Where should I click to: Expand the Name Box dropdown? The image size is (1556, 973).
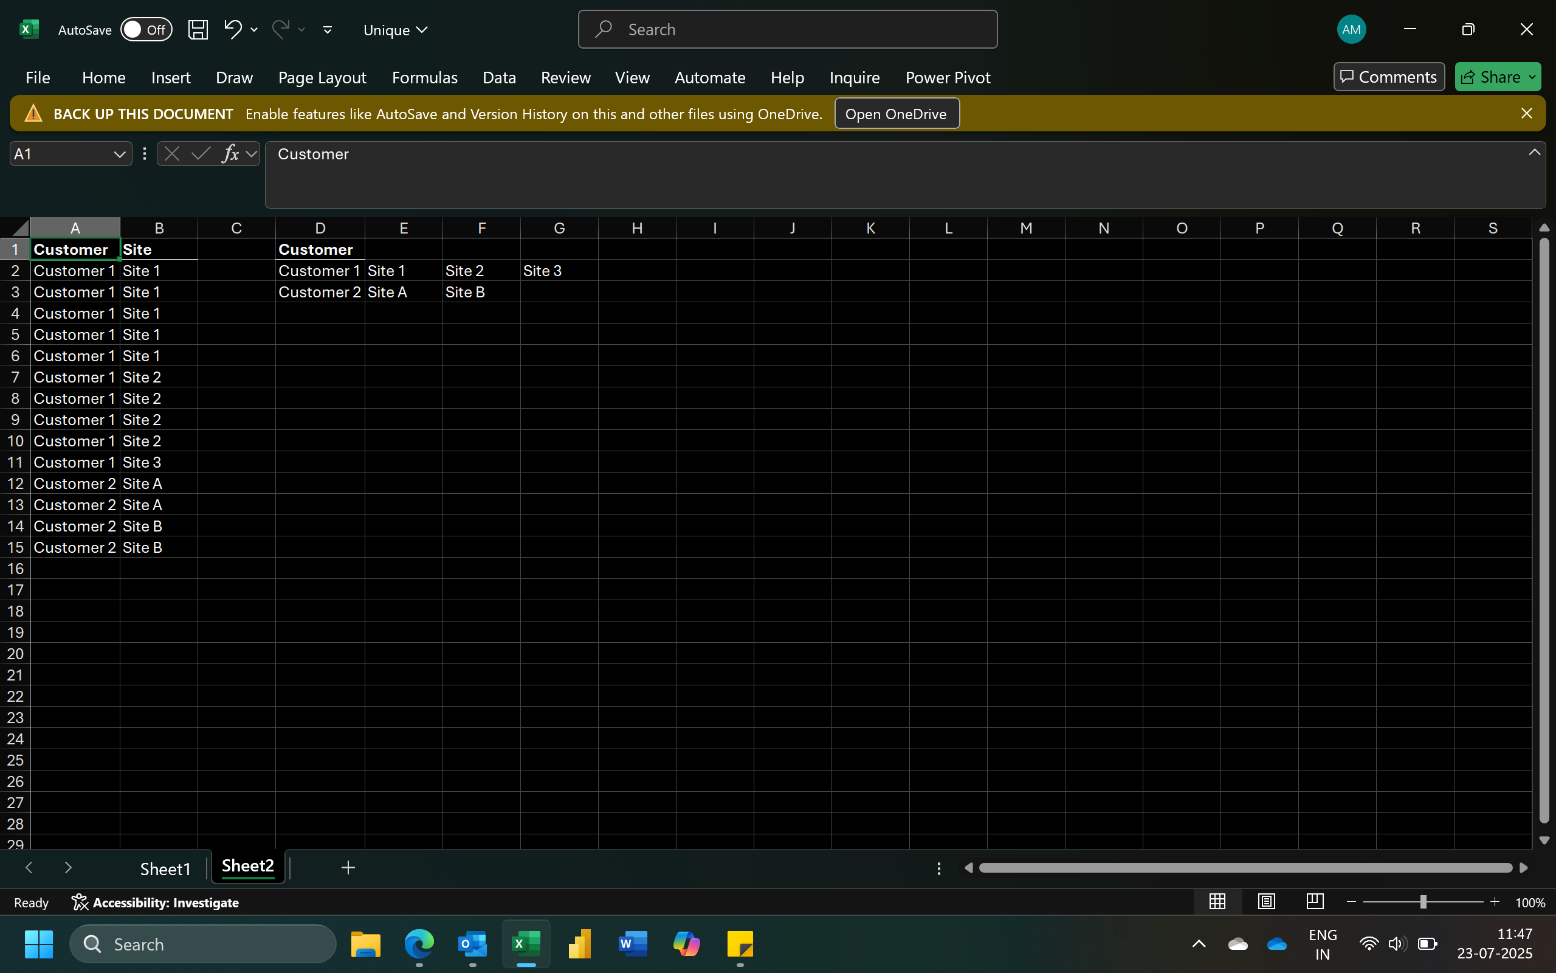[119, 154]
